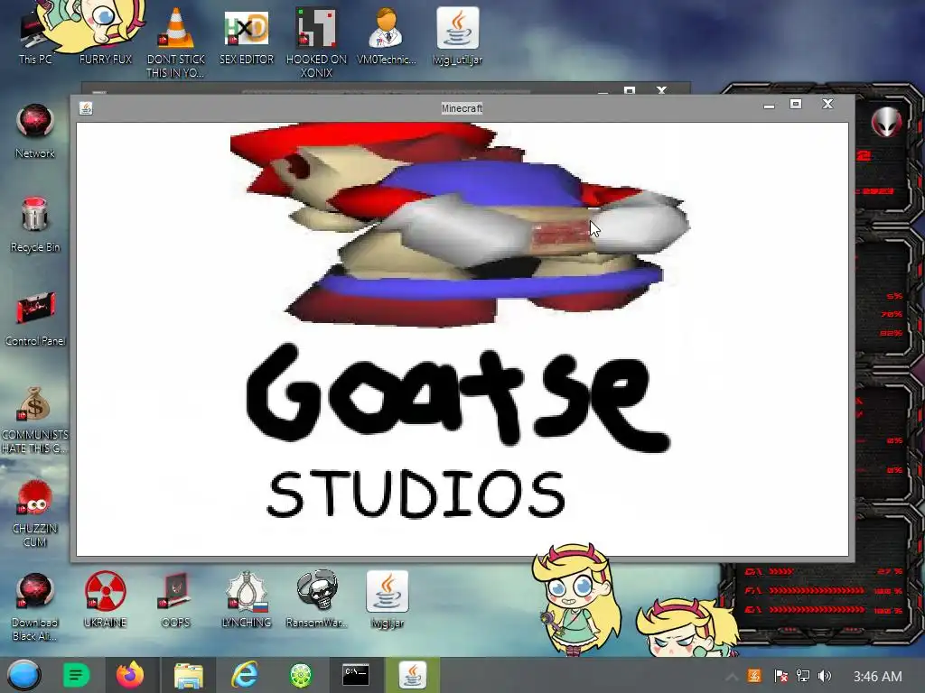Open the Action Center flag tray icon
Image resolution: width=925 pixels, height=693 pixels.
pos(780,676)
